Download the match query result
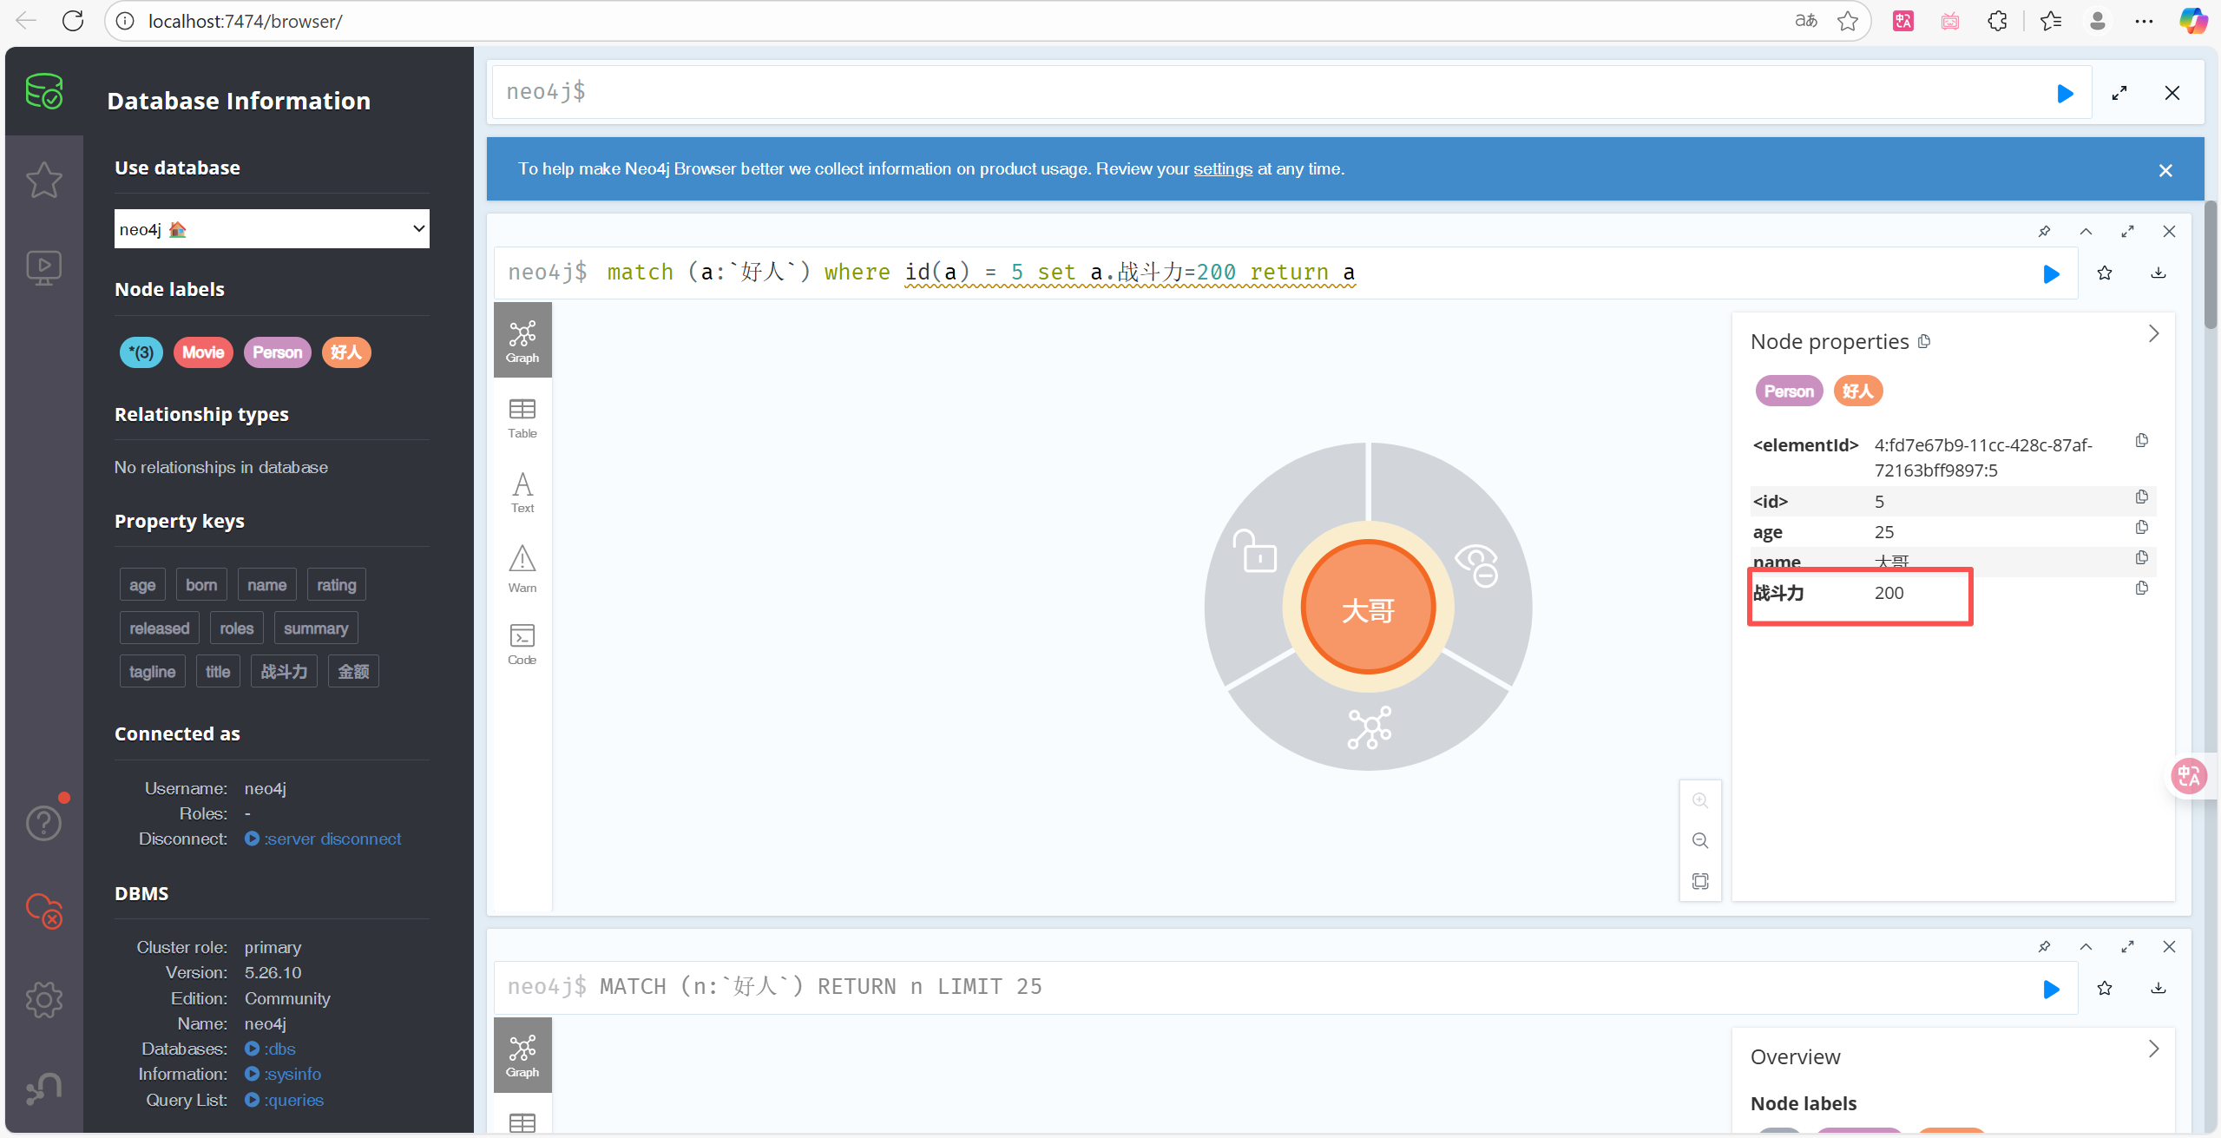This screenshot has width=2221, height=1138. click(x=2159, y=273)
